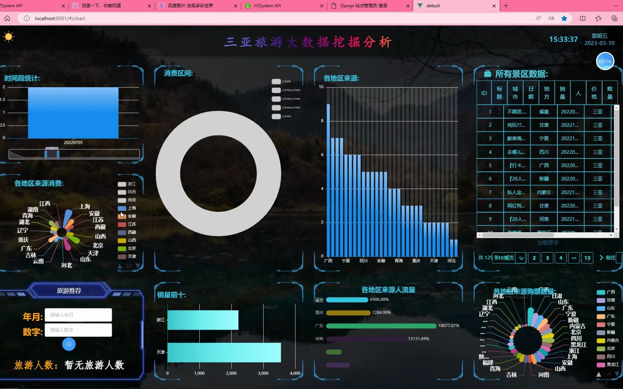The width and height of the screenshot is (623, 389).
Task: Go to next legend page in 各地区来源消费
Action: pyautogui.click(x=138, y=266)
